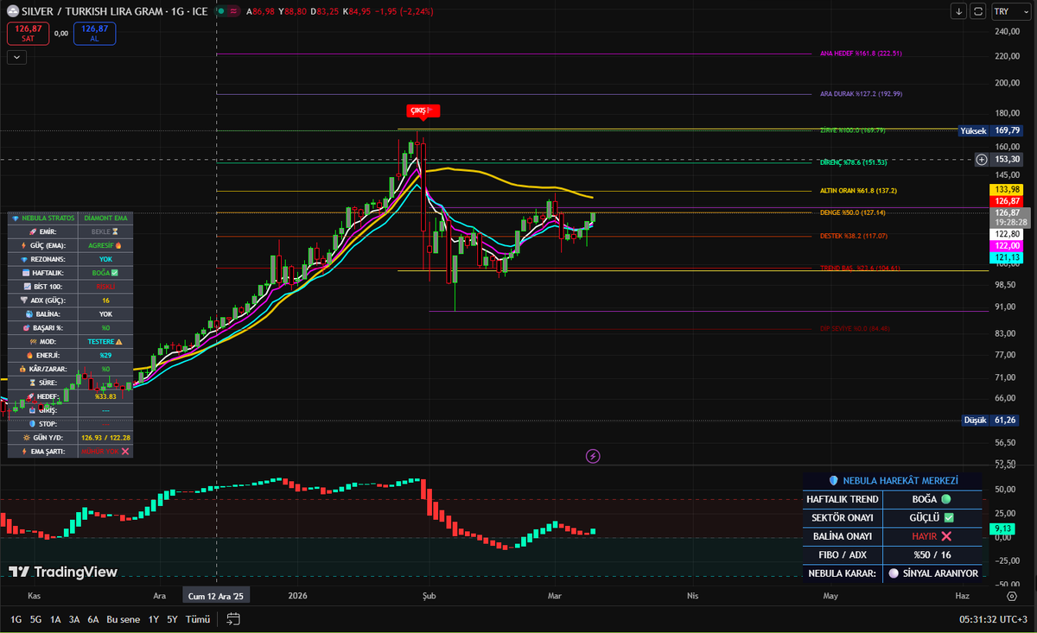The width and height of the screenshot is (1037, 633).
Task: Click the HEDEF %33.83 value
Action: pyautogui.click(x=106, y=396)
